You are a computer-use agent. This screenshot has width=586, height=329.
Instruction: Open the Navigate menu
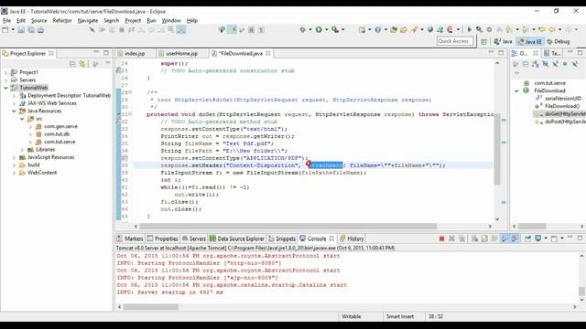click(88, 20)
